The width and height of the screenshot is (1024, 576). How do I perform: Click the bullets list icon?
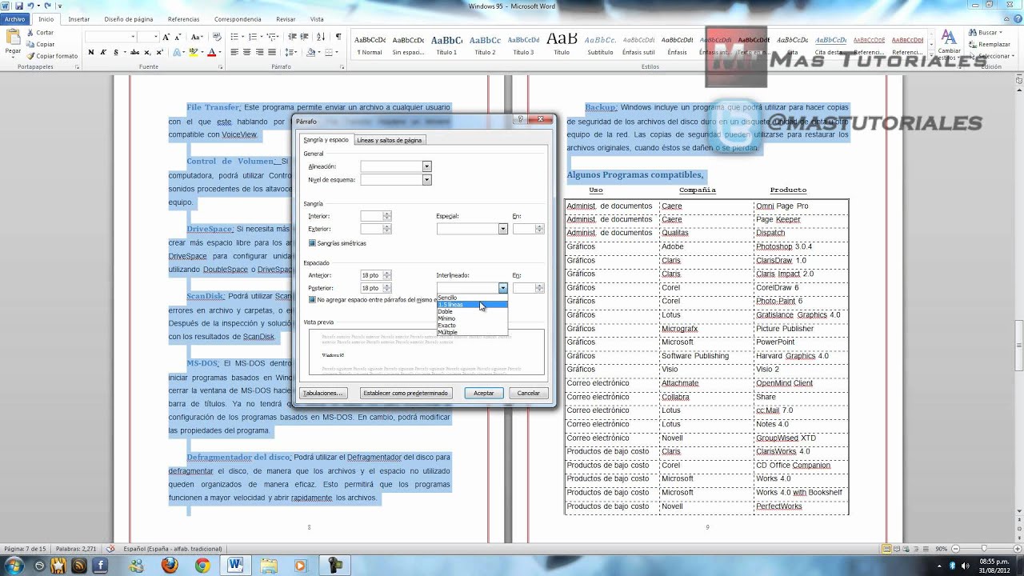pos(236,37)
